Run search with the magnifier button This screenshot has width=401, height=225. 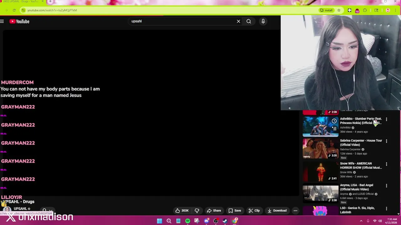(249, 21)
